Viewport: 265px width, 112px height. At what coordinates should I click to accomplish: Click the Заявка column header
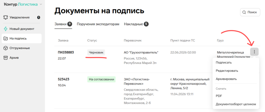[x=63, y=41]
